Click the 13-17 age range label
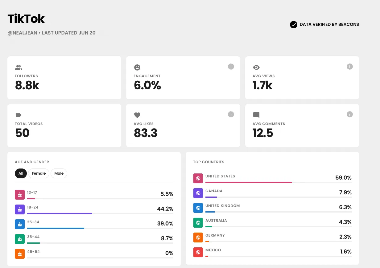 pyautogui.click(x=32, y=193)
